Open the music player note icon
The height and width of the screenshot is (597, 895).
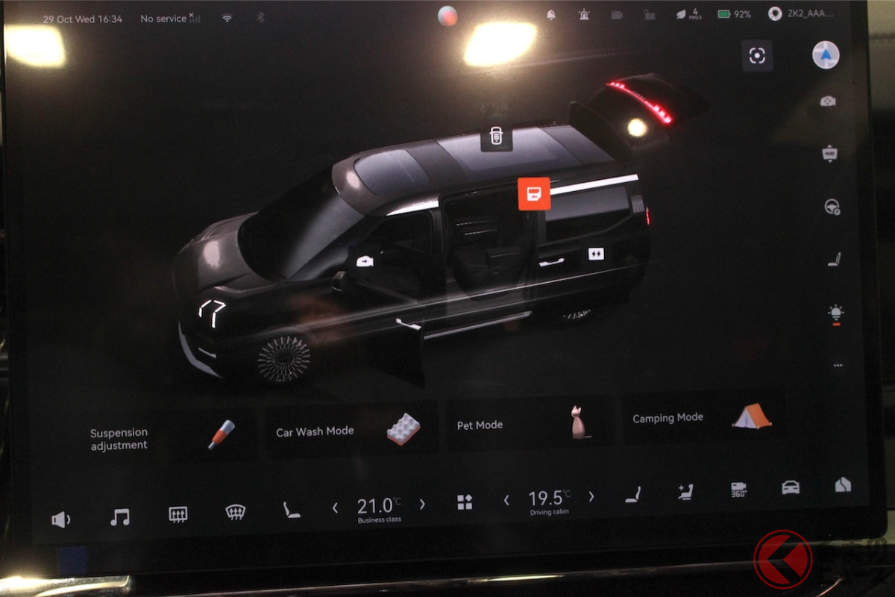119,517
